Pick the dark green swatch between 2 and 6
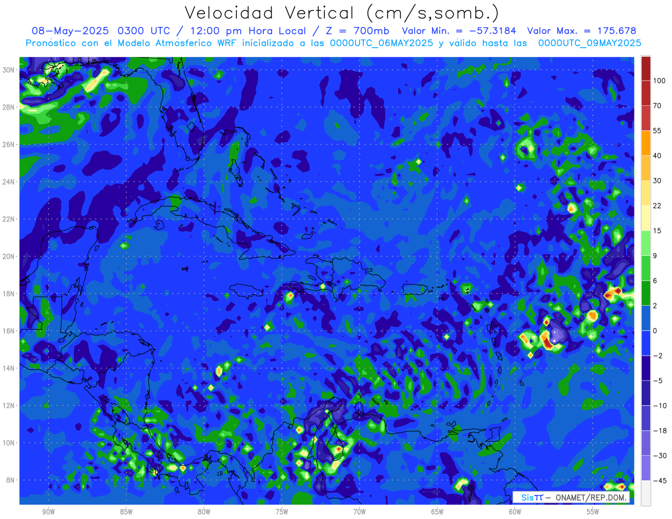This screenshot has height=519, width=672. tap(646, 293)
